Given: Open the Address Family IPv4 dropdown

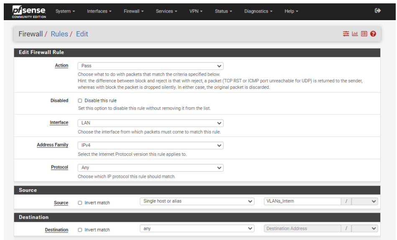Looking at the screenshot, I should pyautogui.click(x=150, y=145).
